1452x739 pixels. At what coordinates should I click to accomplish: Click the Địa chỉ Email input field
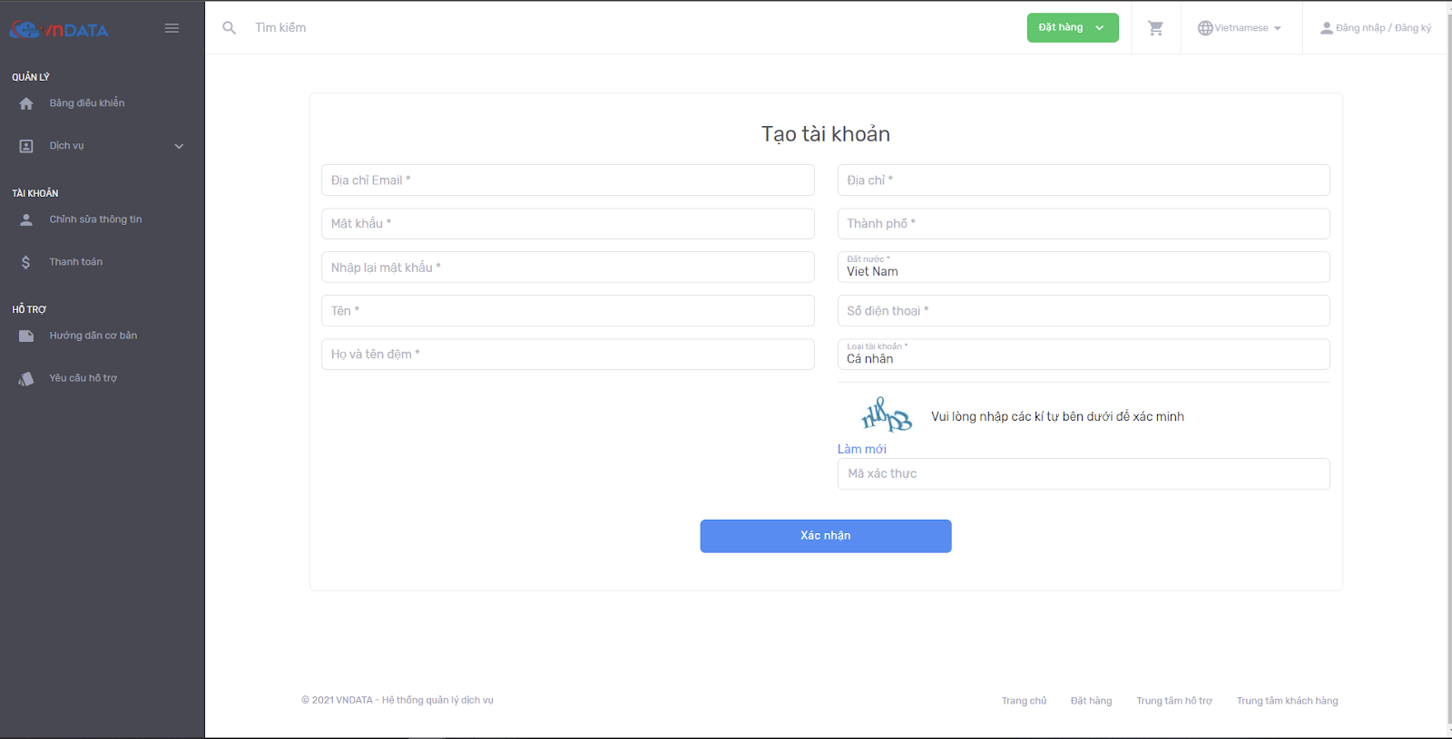567,180
